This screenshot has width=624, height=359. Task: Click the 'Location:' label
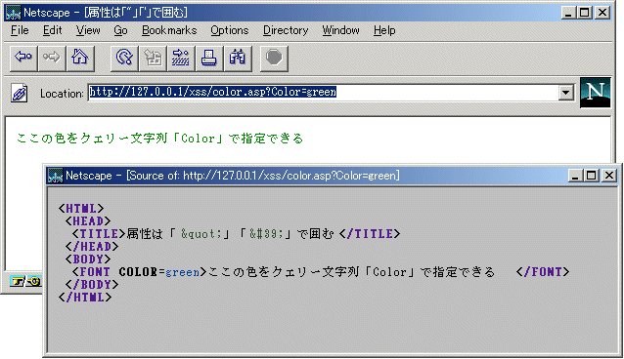click(x=62, y=94)
